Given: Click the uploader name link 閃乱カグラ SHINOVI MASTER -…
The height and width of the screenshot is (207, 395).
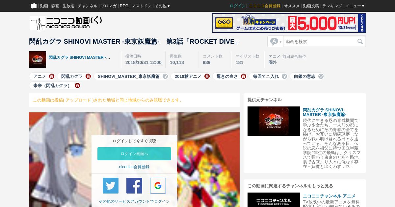Looking at the screenshot, I should (79, 57).
